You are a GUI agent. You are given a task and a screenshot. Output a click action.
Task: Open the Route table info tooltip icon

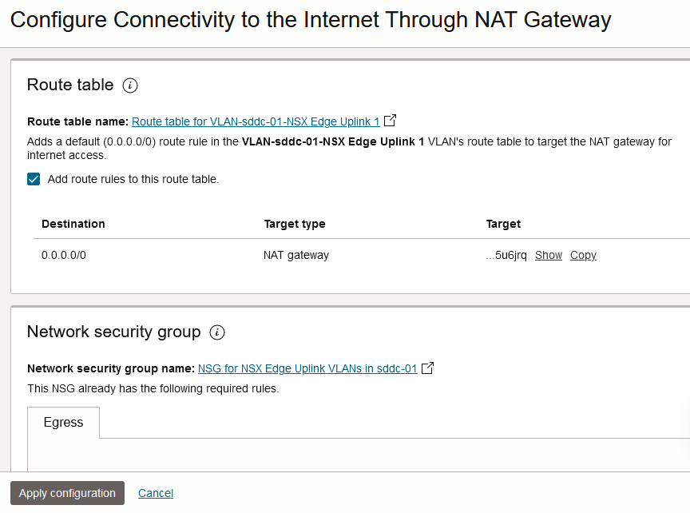pyautogui.click(x=129, y=85)
